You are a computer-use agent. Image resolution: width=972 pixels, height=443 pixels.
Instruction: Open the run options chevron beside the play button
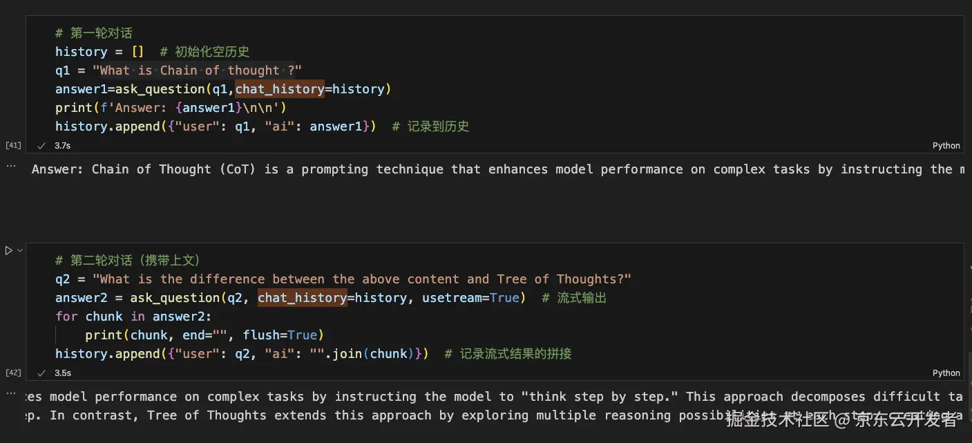20,250
